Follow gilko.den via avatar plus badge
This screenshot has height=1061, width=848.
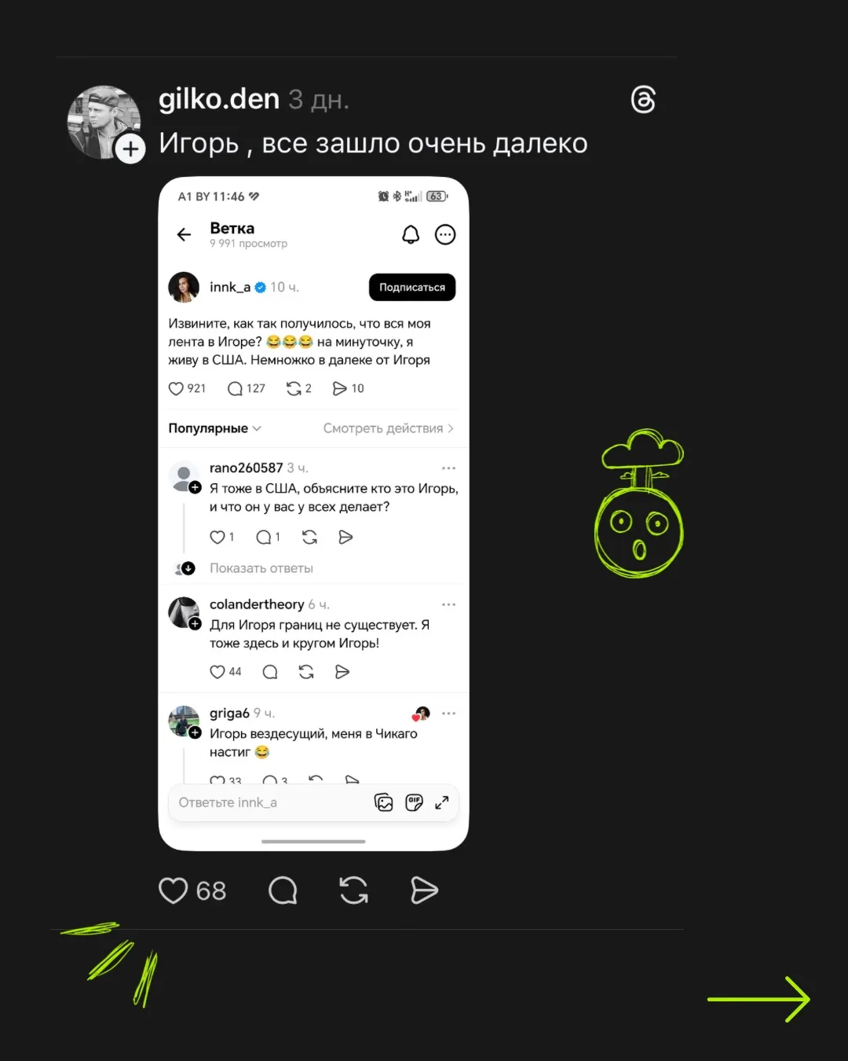(130, 149)
